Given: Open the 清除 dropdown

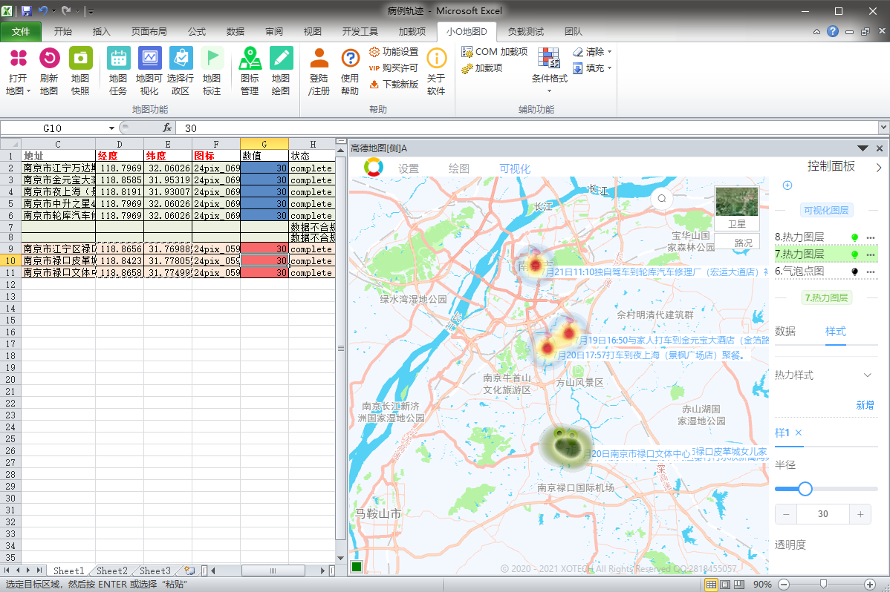Looking at the screenshot, I should click(x=593, y=52).
